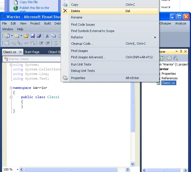Click the Save floppy disk icon
The height and width of the screenshot is (172, 191).
coord(33,36)
